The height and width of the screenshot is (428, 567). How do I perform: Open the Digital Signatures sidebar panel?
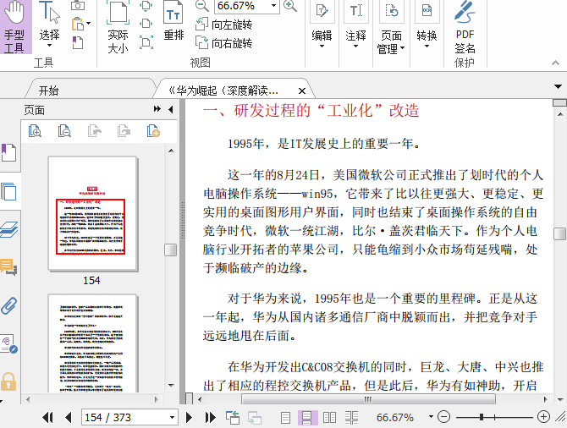click(8, 343)
